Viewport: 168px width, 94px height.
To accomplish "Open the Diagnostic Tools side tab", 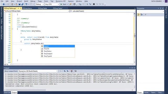I will point(166,13).
